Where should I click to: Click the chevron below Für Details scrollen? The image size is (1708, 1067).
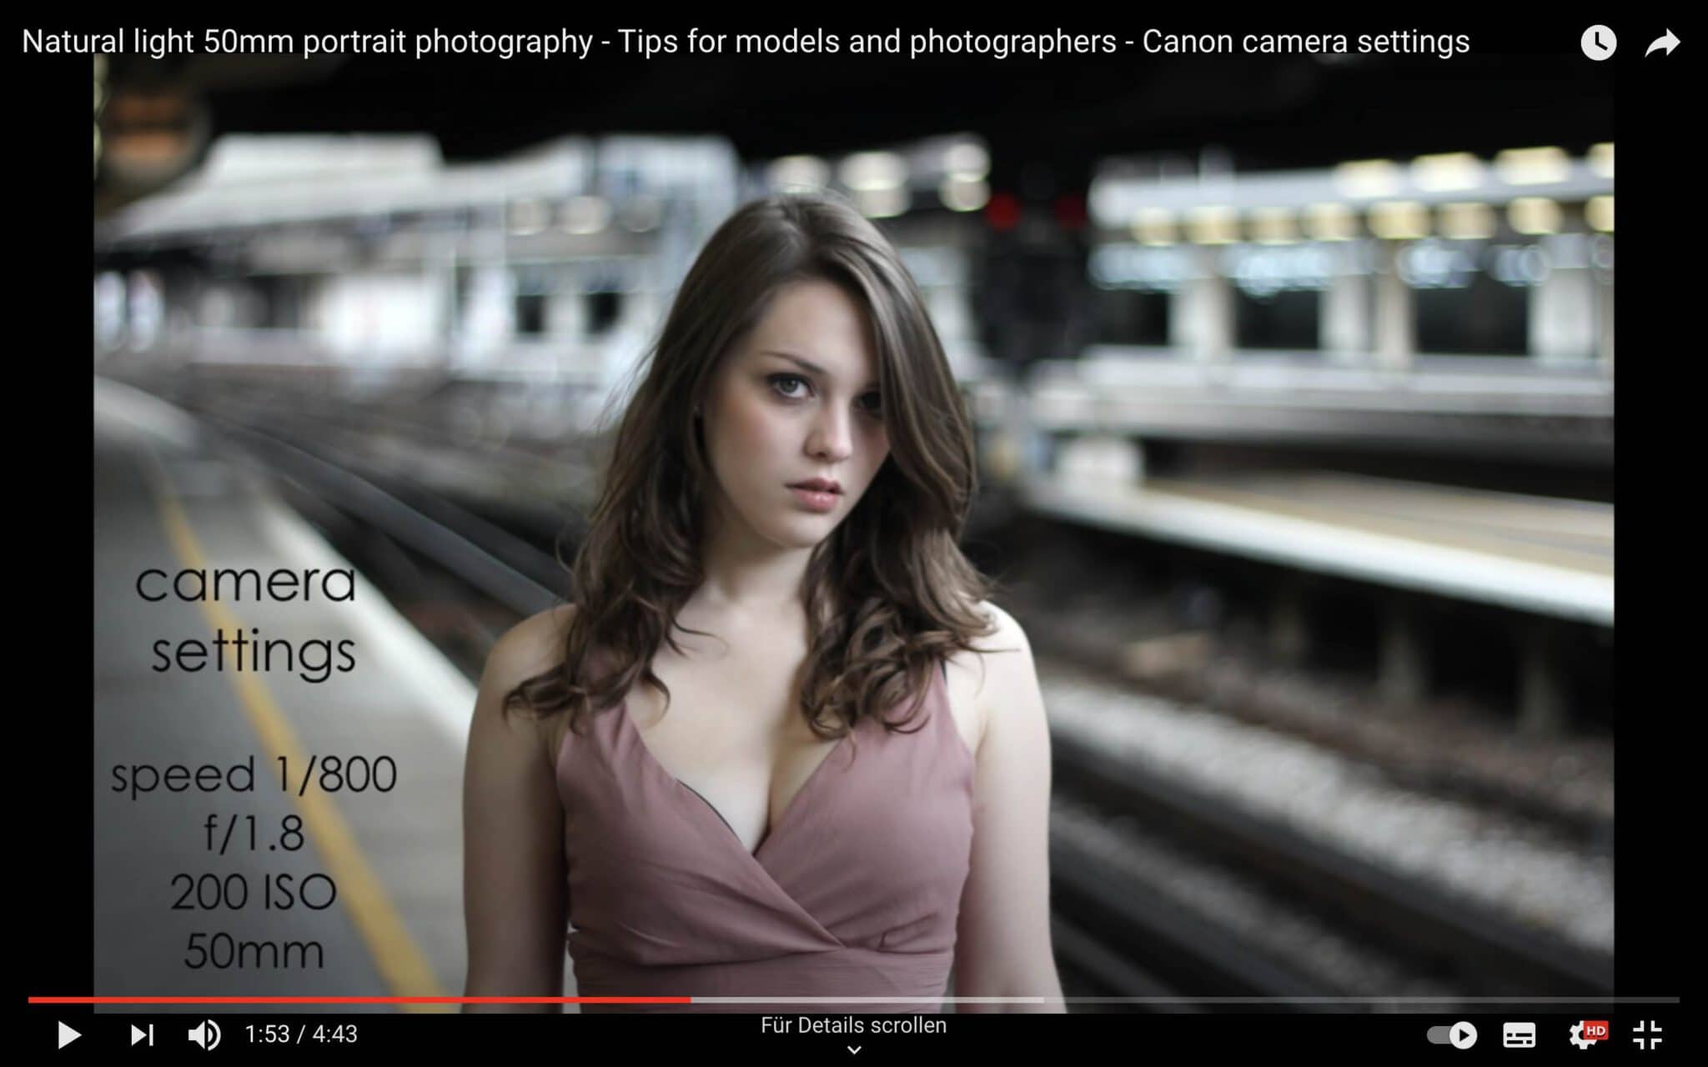[853, 1049]
